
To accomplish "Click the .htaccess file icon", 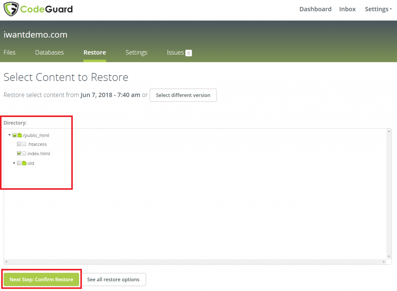I will point(24,144).
